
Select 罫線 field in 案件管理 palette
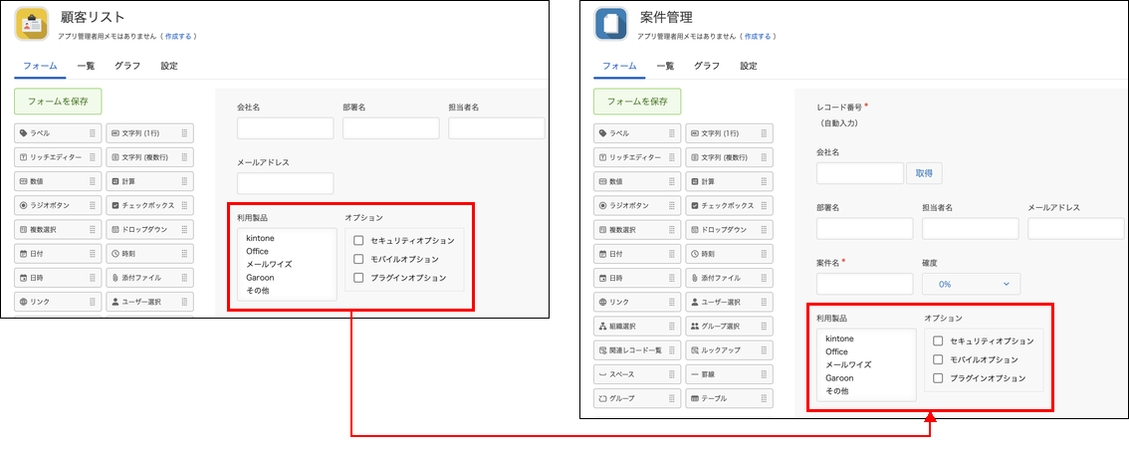tap(730, 374)
